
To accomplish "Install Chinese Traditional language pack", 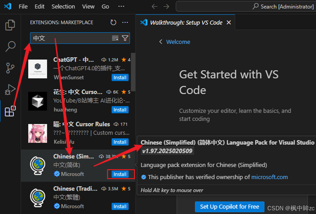I will (x=120, y=206).
